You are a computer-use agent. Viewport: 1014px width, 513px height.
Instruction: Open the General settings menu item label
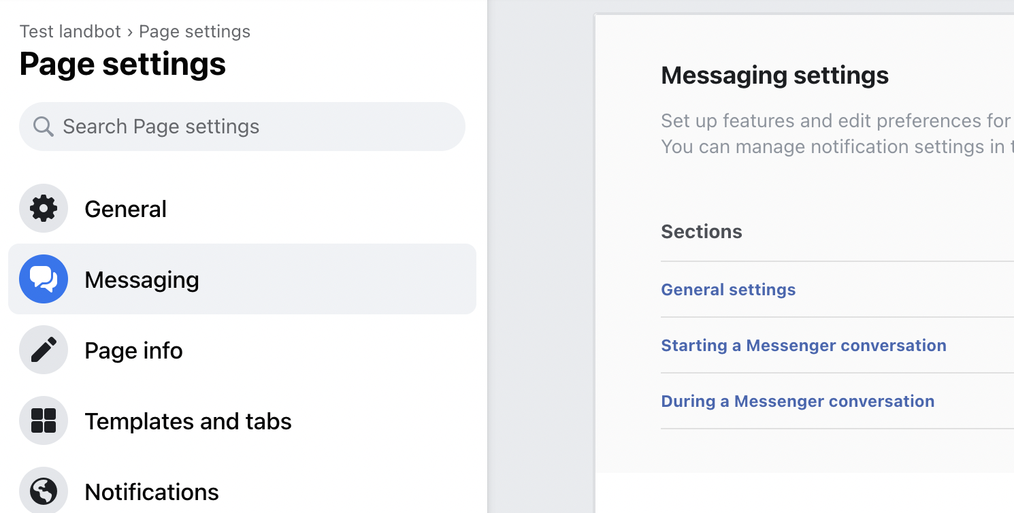click(125, 209)
